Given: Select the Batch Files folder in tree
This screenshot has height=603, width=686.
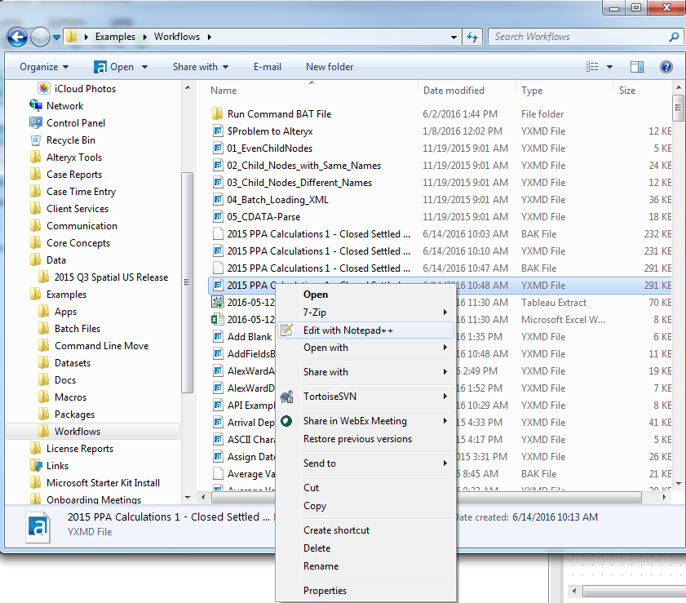Looking at the screenshot, I should (77, 329).
